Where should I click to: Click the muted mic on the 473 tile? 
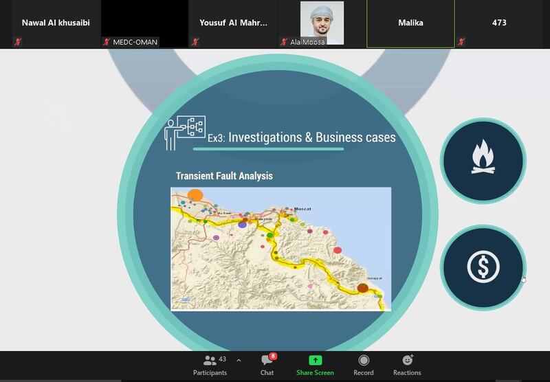(461, 42)
